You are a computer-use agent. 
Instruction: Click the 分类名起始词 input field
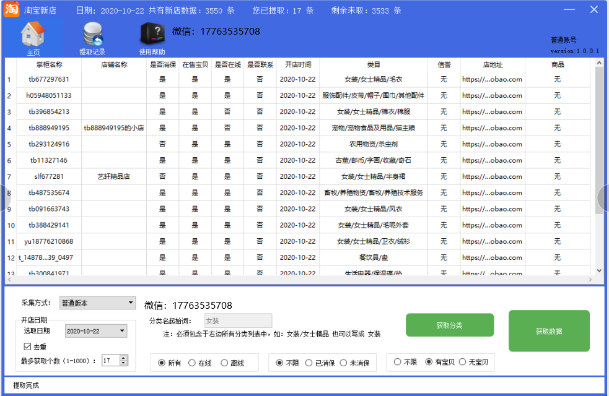[238, 320]
